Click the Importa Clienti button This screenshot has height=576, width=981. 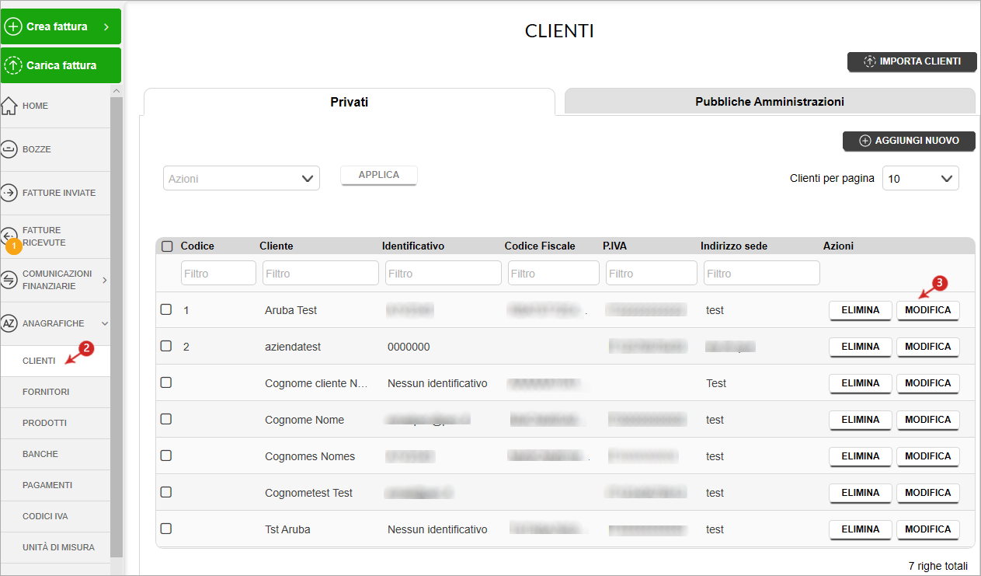(x=912, y=61)
